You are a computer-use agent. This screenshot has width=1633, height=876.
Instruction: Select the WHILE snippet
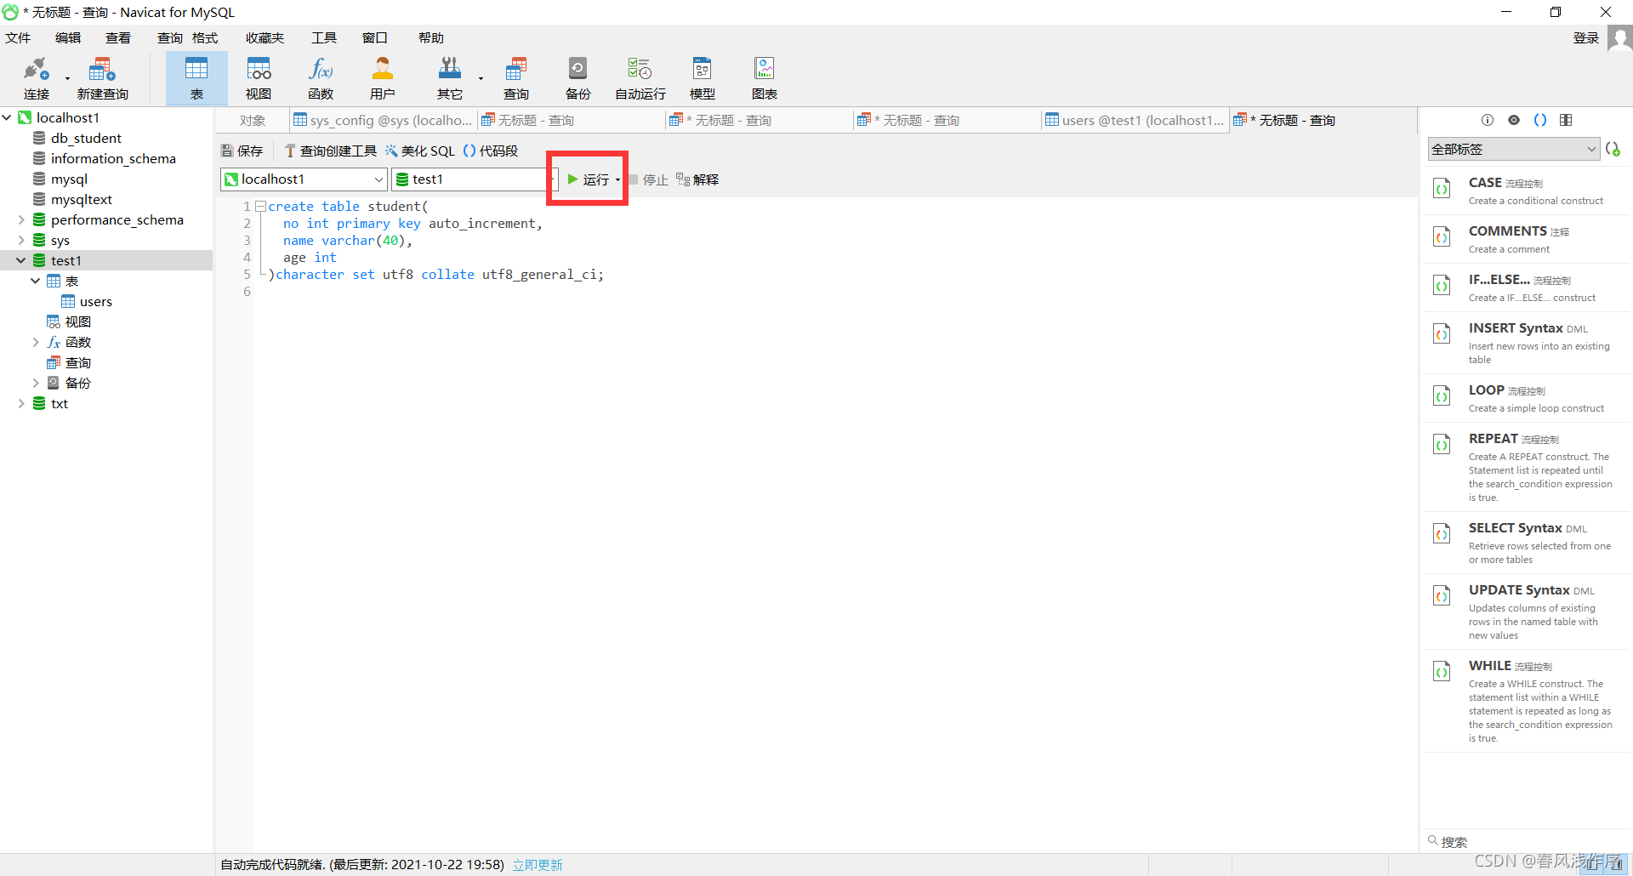(x=1527, y=701)
